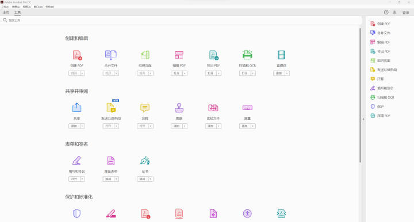Click the search magnifier icon
The width and height of the screenshot is (414, 222).
[x=5, y=20]
